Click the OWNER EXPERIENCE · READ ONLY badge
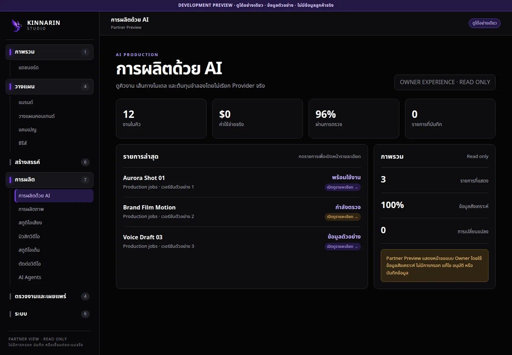The height and width of the screenshot is (355, 512). coord(445,82)
